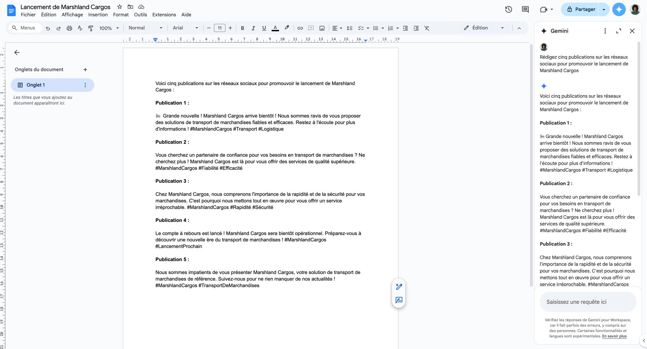Clear formatting from the selection
The width and height of the screenshot is (647, 349).
(427, 28)
